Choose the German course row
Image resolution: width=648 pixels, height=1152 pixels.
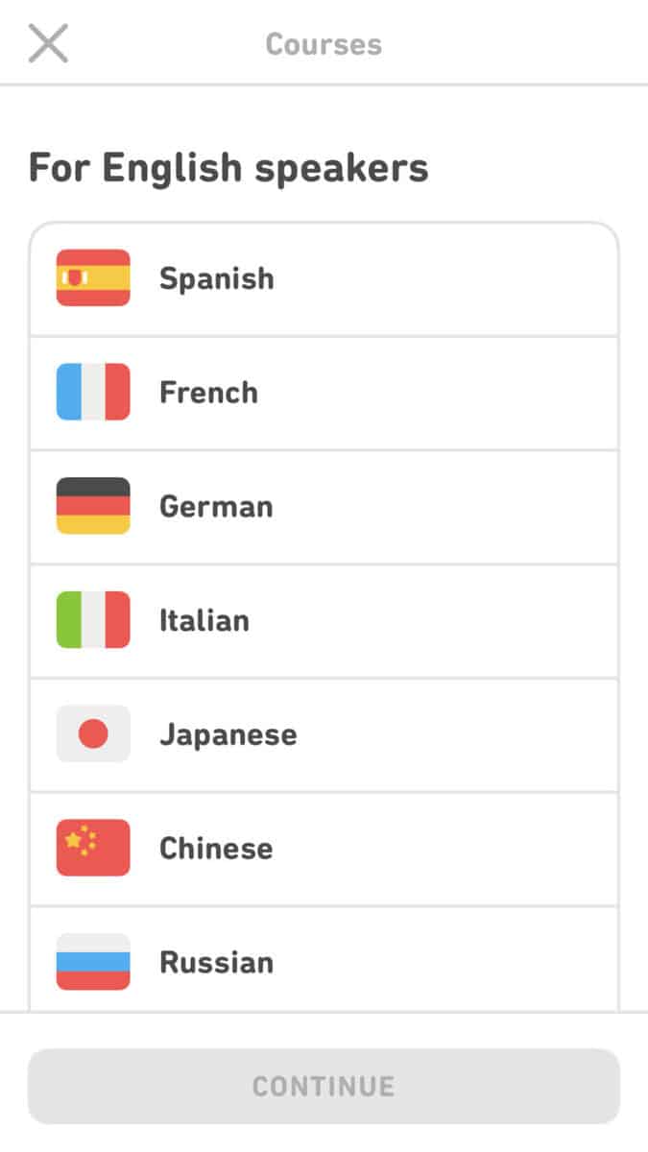click(324, 506)
